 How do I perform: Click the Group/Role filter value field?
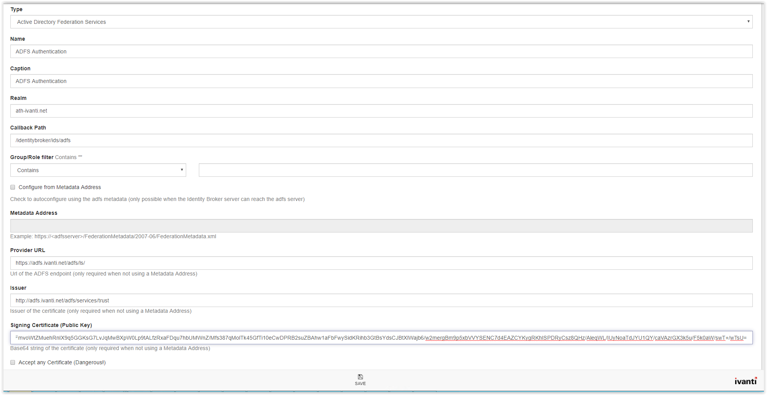(x=476, y=170)
